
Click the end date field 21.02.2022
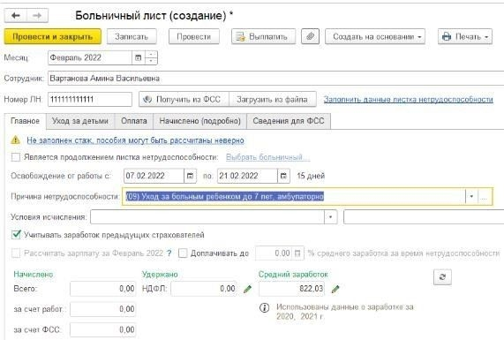pos(247,176)
